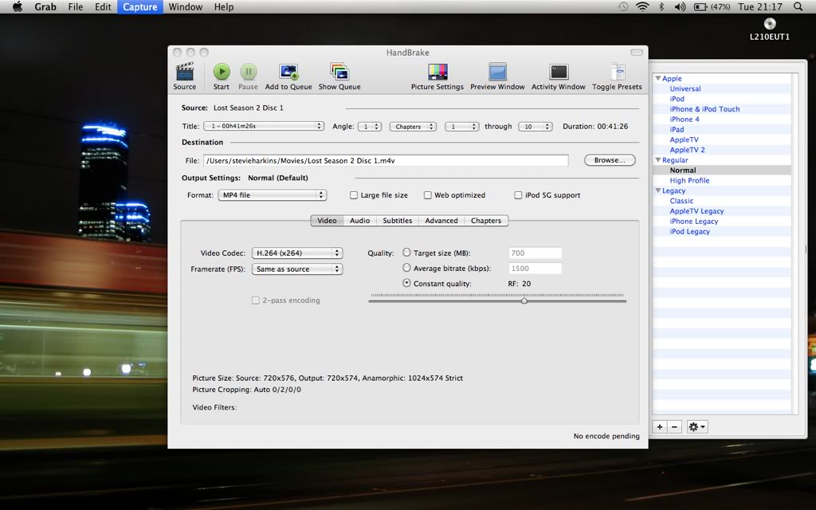This screenshot has width=816, height=510.
Task: Click the Spotlight magnifier icon
Action: point(798,6)
